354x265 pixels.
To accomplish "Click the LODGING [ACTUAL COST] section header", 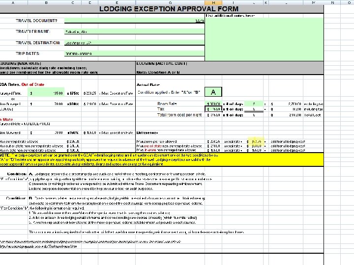I will click(162, 63).
